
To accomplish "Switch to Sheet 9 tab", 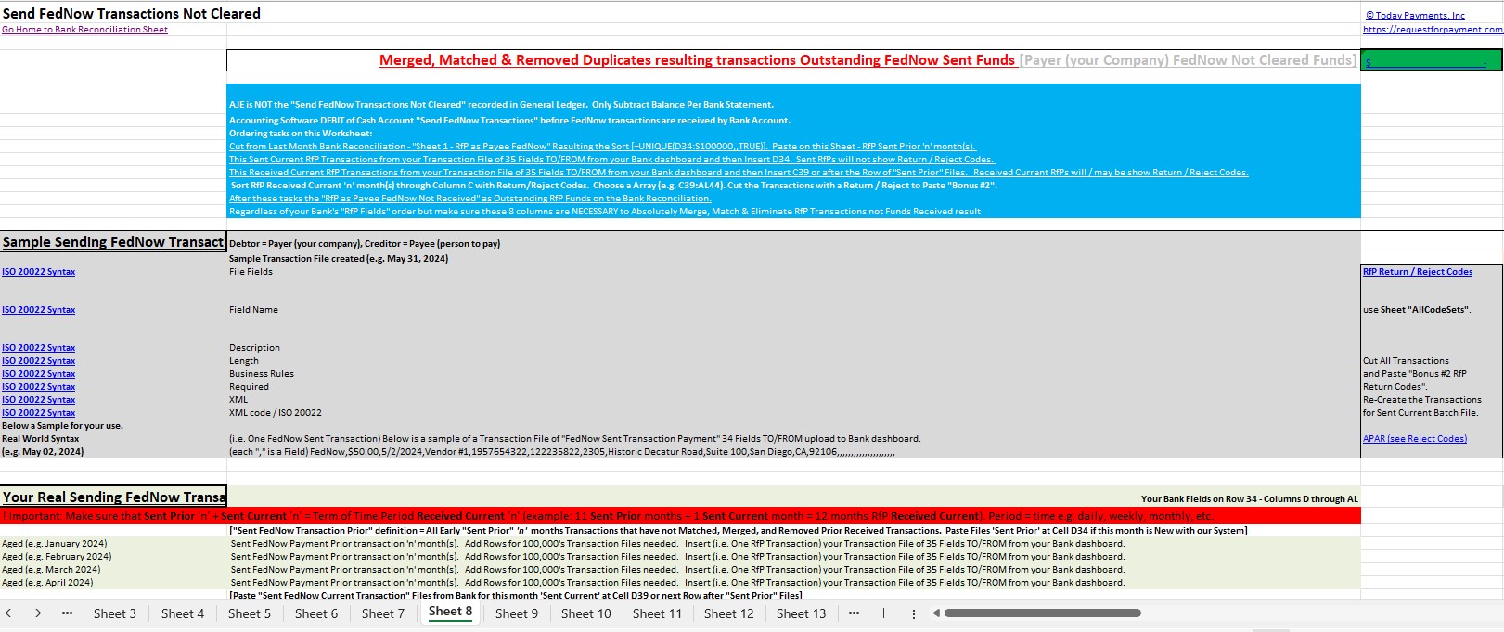I will point(517,613).
